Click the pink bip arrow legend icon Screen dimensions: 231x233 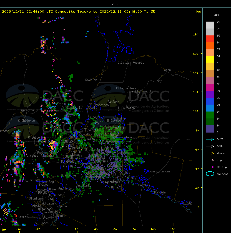tap(210, 160)
